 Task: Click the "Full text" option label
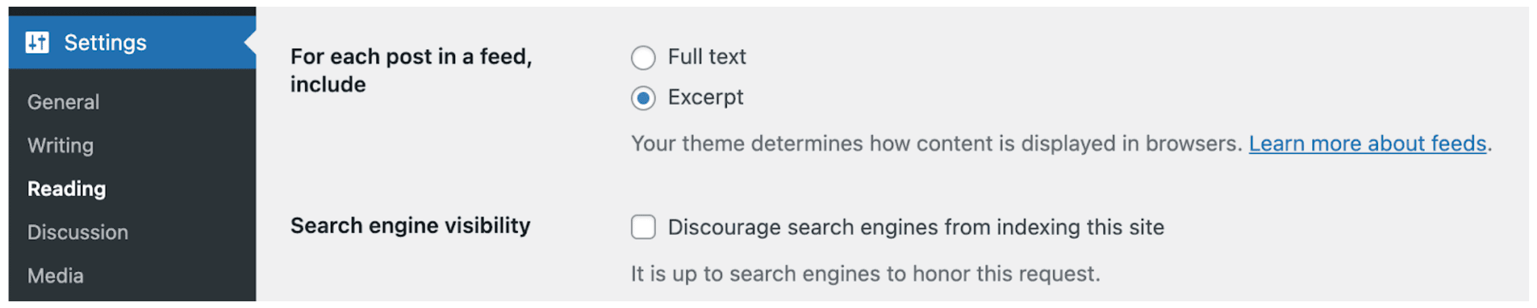pyautogui.click(x=707, y=57)
